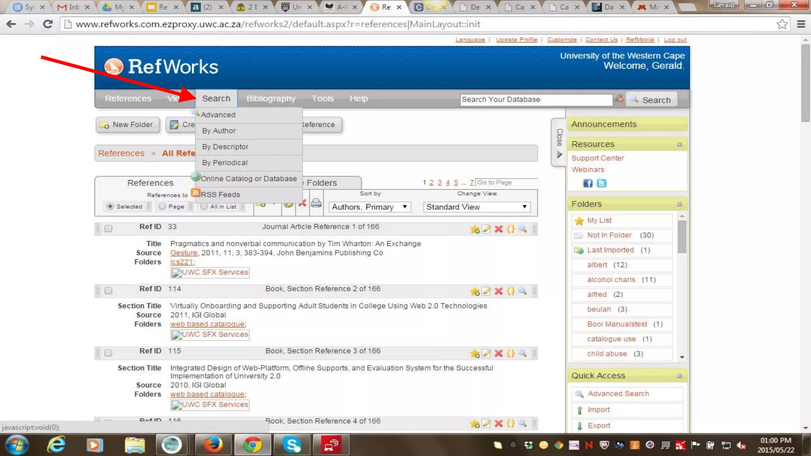The height and width of the screenshot is (456, 811).
Task: Select the Page radio button
Action: 162,207
